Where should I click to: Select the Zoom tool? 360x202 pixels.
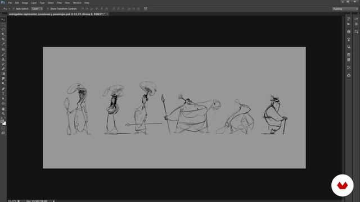[x=3, y=114]
